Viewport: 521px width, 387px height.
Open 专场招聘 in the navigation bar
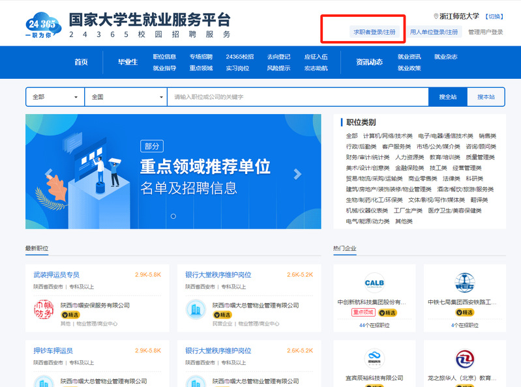201,57
